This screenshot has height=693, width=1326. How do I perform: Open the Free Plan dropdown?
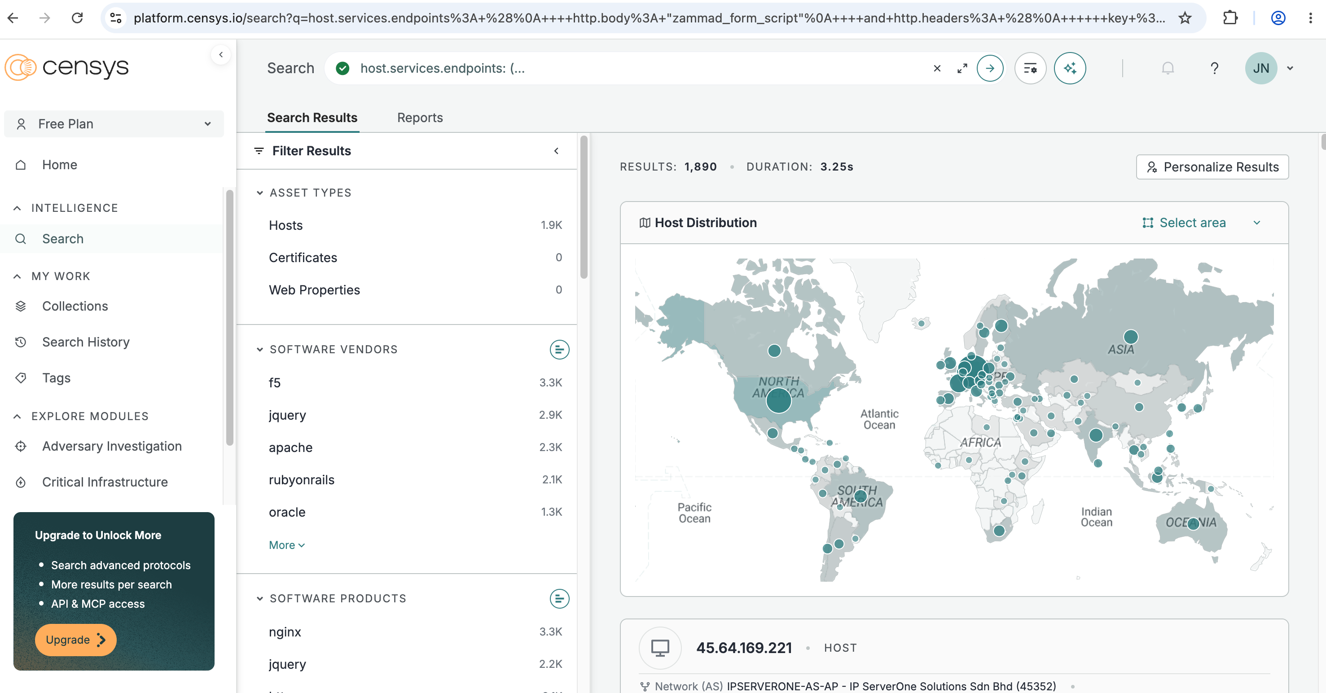pos(114,124)
